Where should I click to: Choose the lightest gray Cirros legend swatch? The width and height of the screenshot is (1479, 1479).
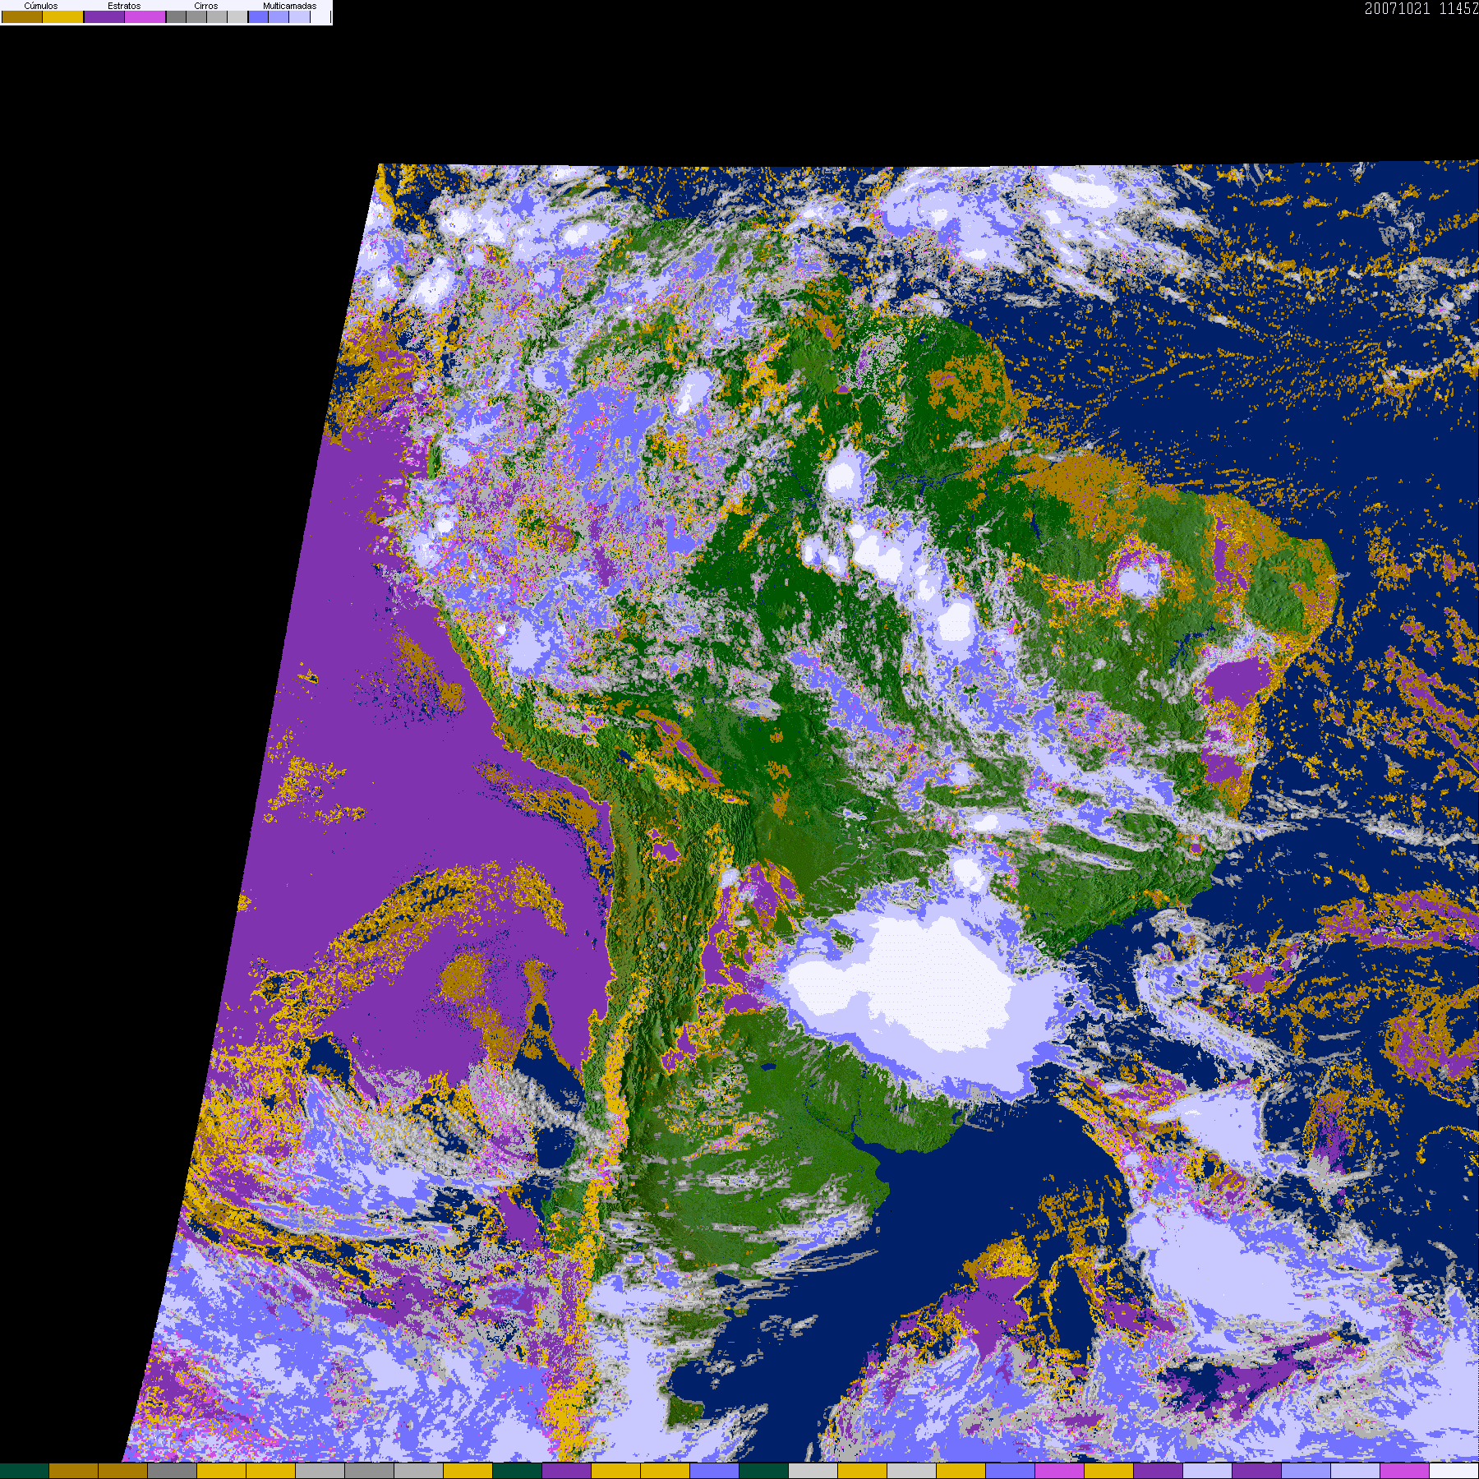pyautogui.click(x=237, y=17)
